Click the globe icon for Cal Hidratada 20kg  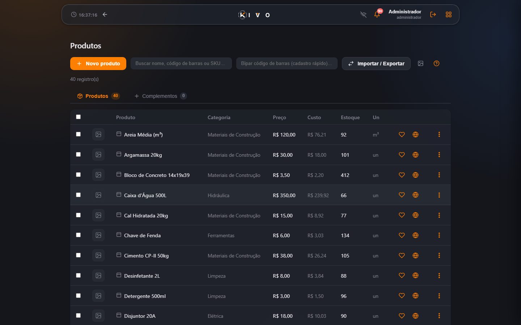click(415, 215)
